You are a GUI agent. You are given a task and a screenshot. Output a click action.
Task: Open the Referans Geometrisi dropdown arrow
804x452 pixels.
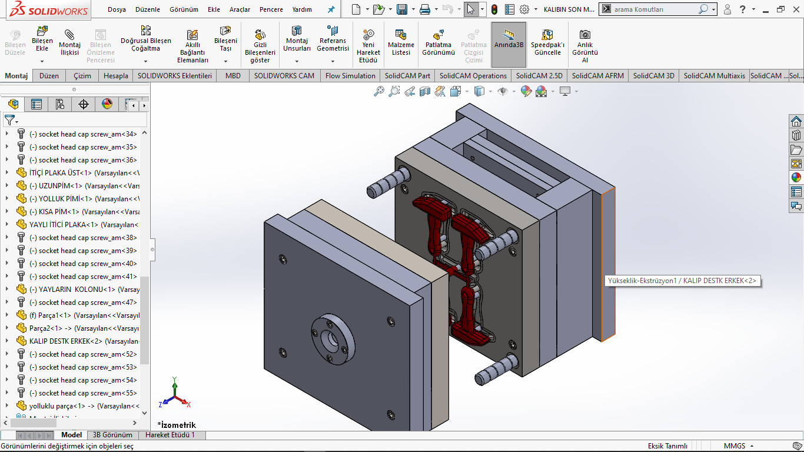coord(333,61)
